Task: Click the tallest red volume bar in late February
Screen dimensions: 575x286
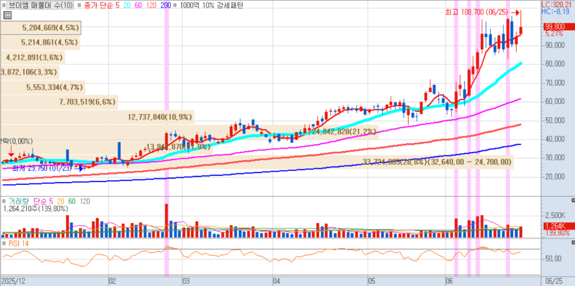Action: tap(167, 221)
